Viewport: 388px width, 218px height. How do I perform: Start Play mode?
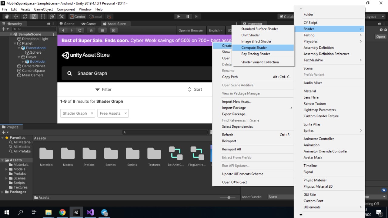179,16
